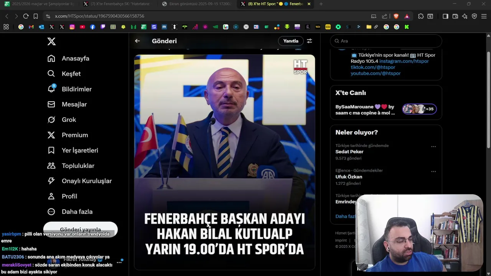Open Keşfet search page
Image resolution: width=491 pixels, height=276 pixels.
tap(64, 74)
